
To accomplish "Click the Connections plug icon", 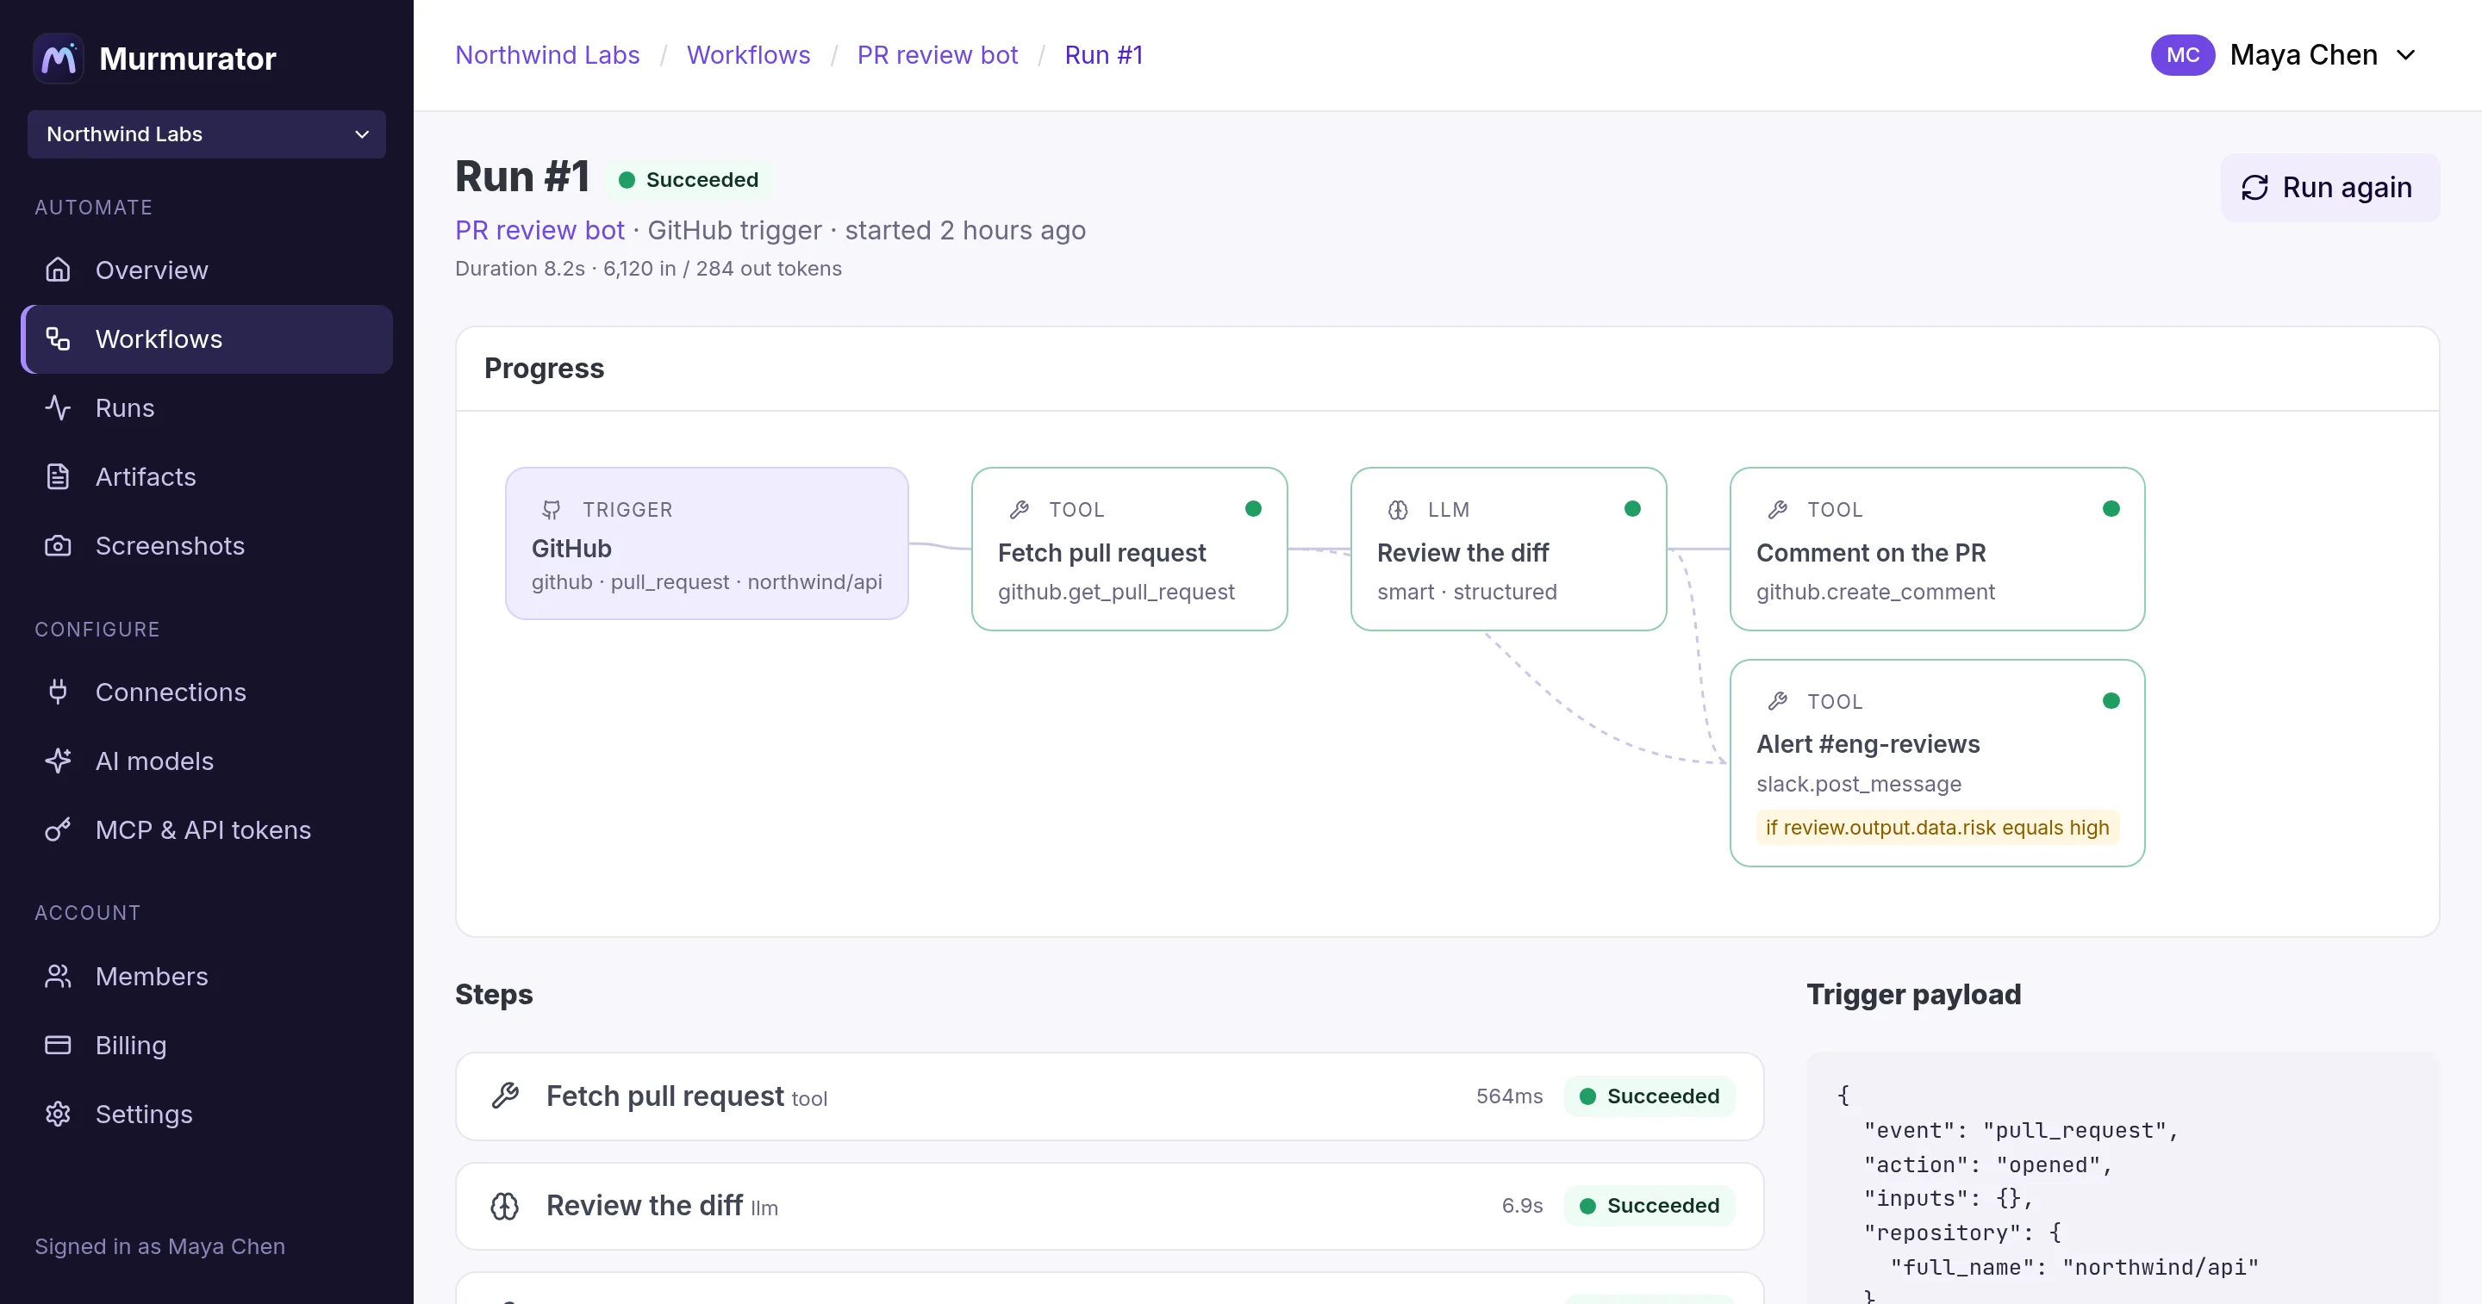I will (58, 692).
